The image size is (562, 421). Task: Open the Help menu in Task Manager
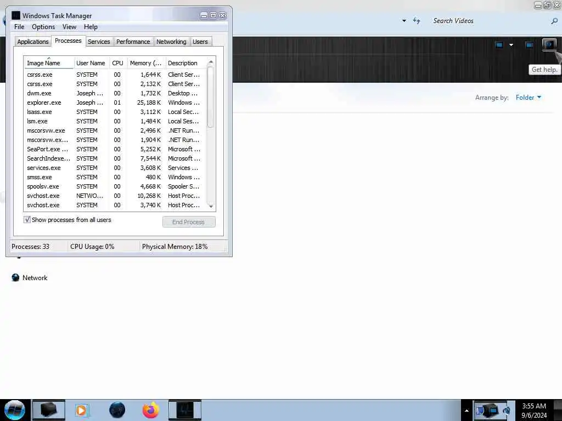91,27
